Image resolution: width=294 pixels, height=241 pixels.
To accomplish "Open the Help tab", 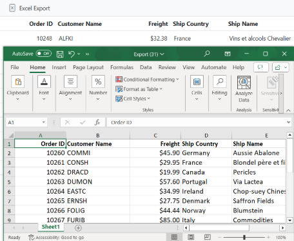I will coord(239,67).
